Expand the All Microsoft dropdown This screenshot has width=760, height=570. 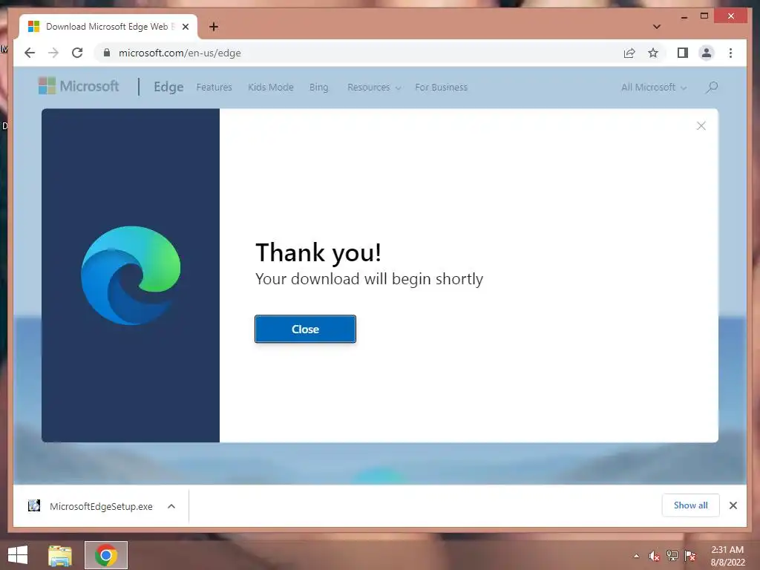654,88
